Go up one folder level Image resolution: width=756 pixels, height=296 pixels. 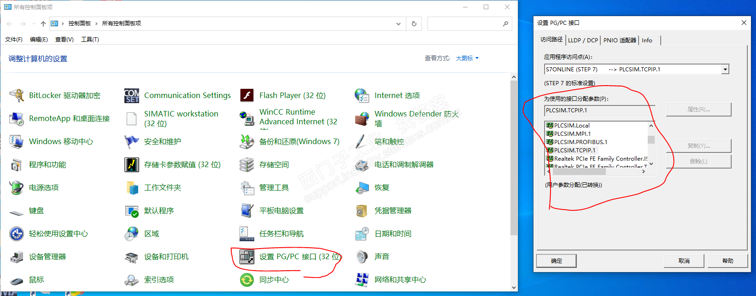(x=43, y=23)
